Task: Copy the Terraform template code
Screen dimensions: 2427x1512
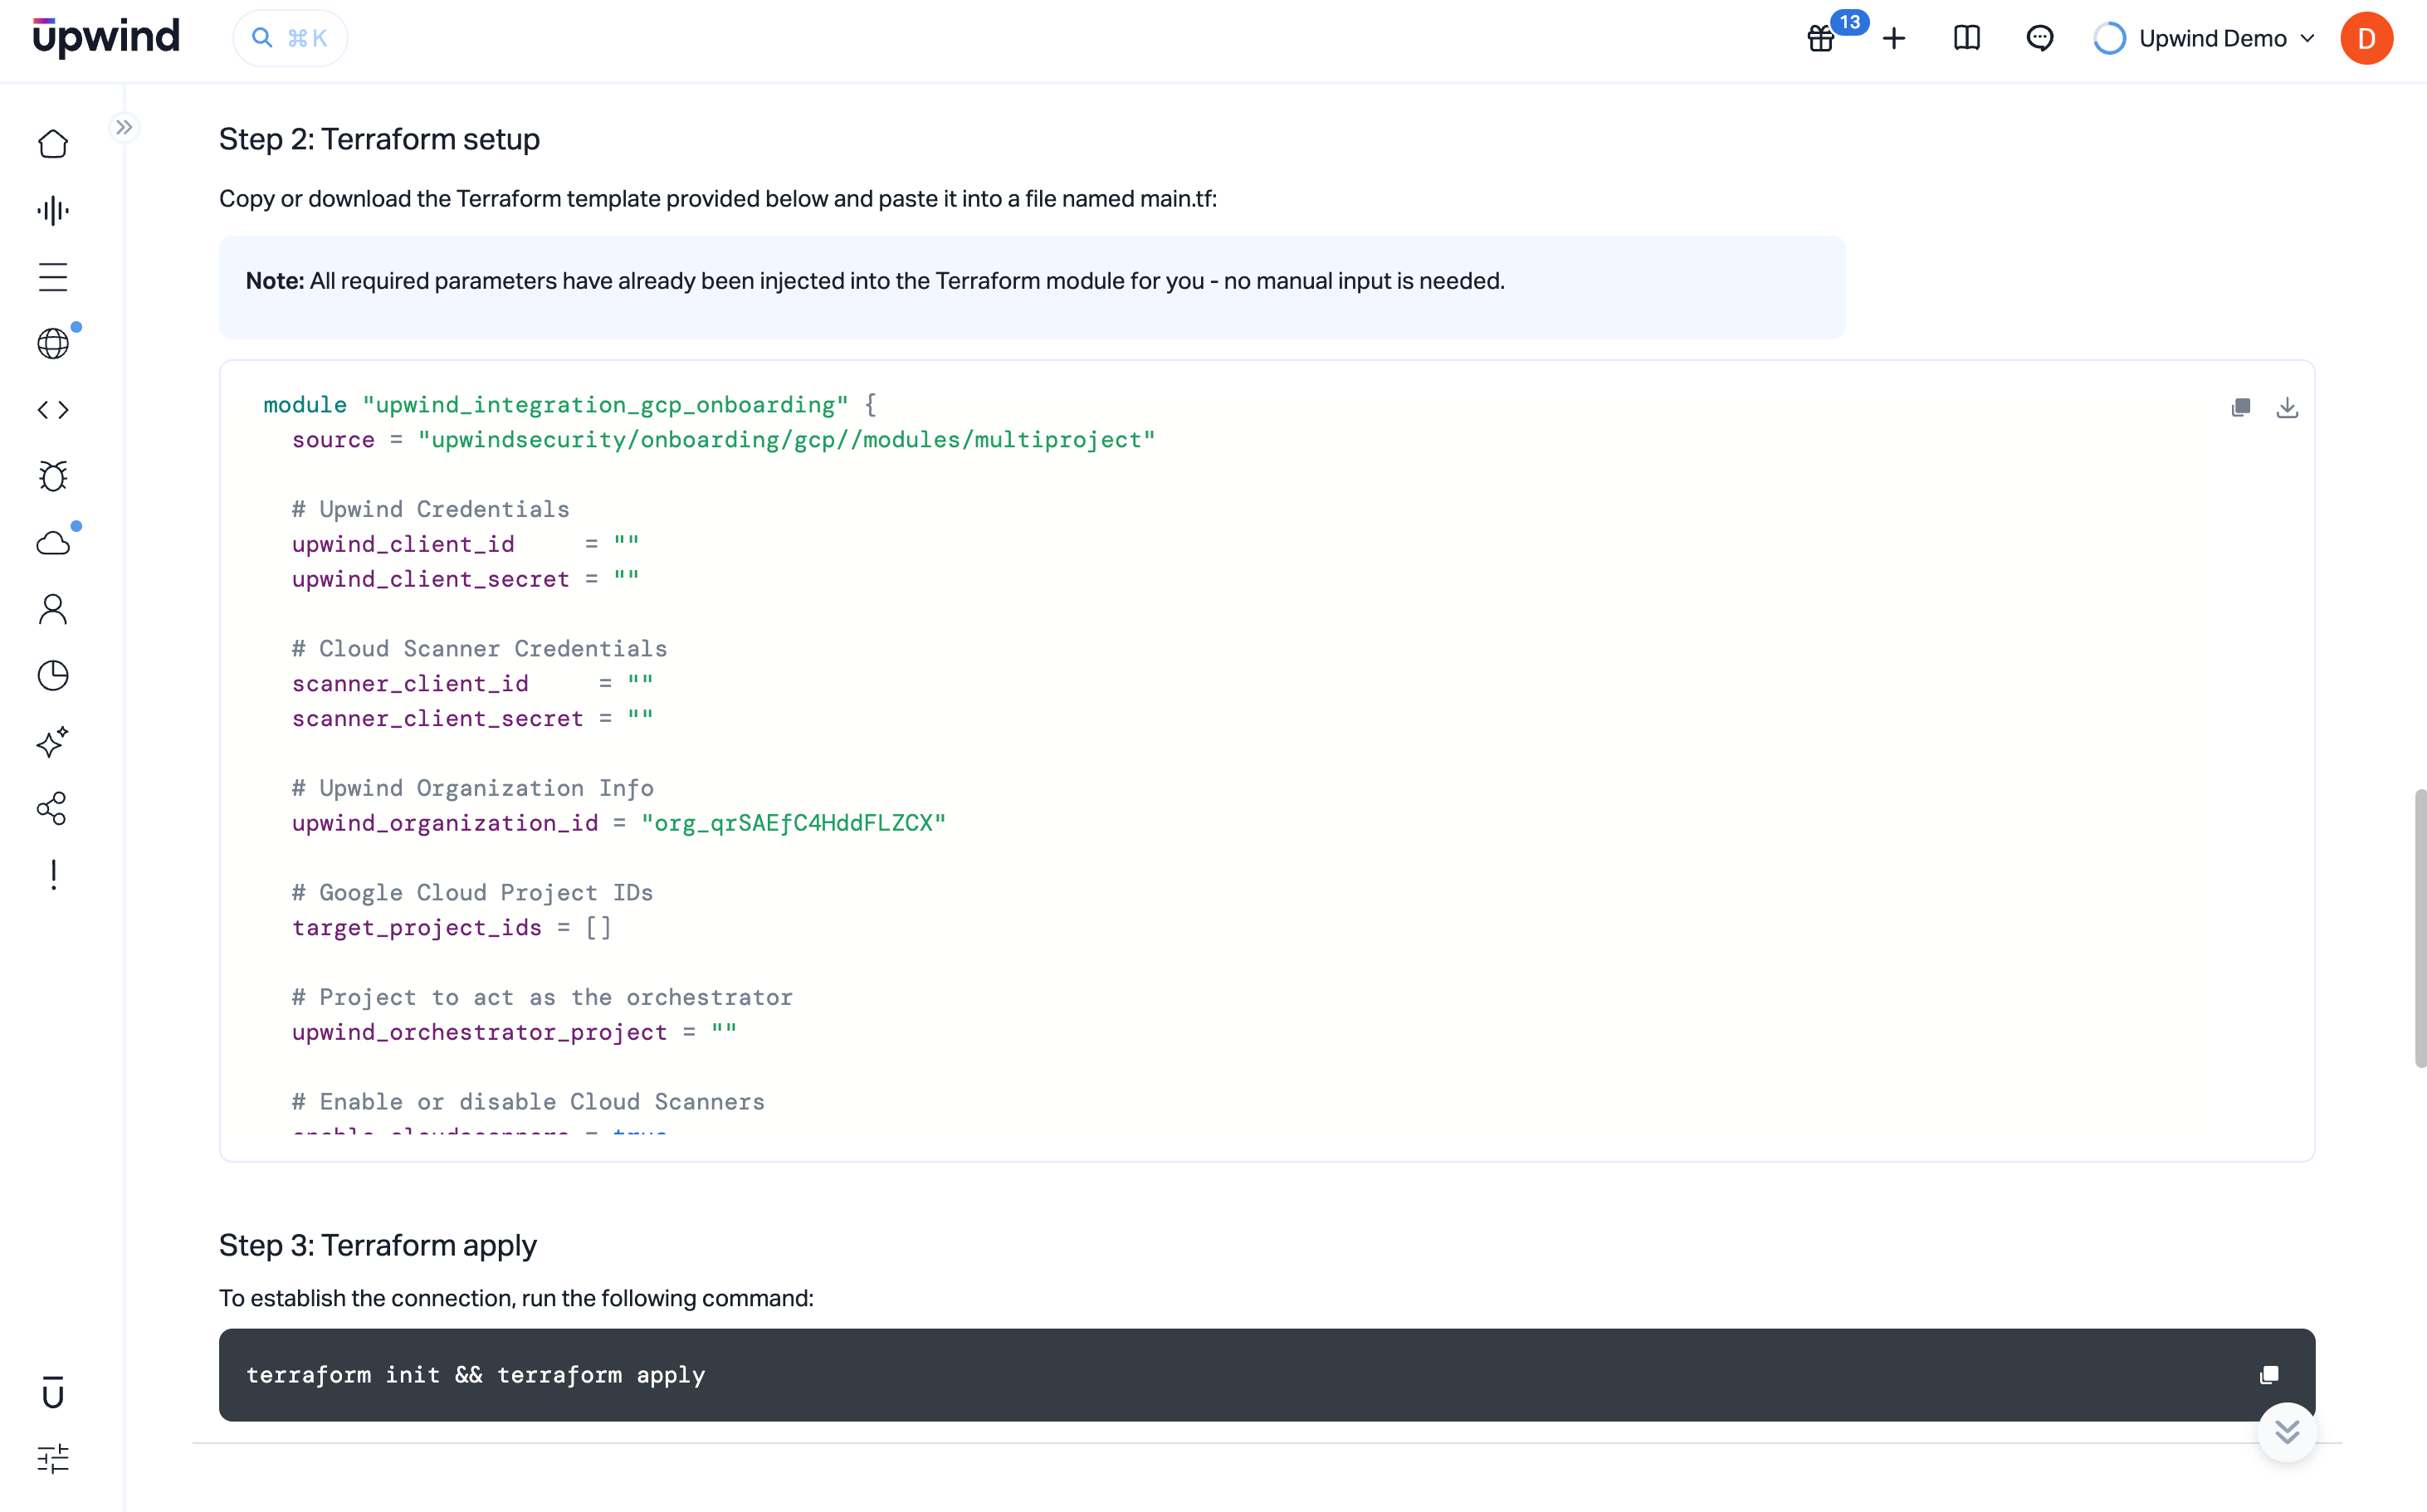Action: tap(2241, 407)
